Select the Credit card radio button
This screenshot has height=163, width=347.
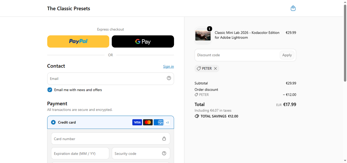tap(53, 122)
